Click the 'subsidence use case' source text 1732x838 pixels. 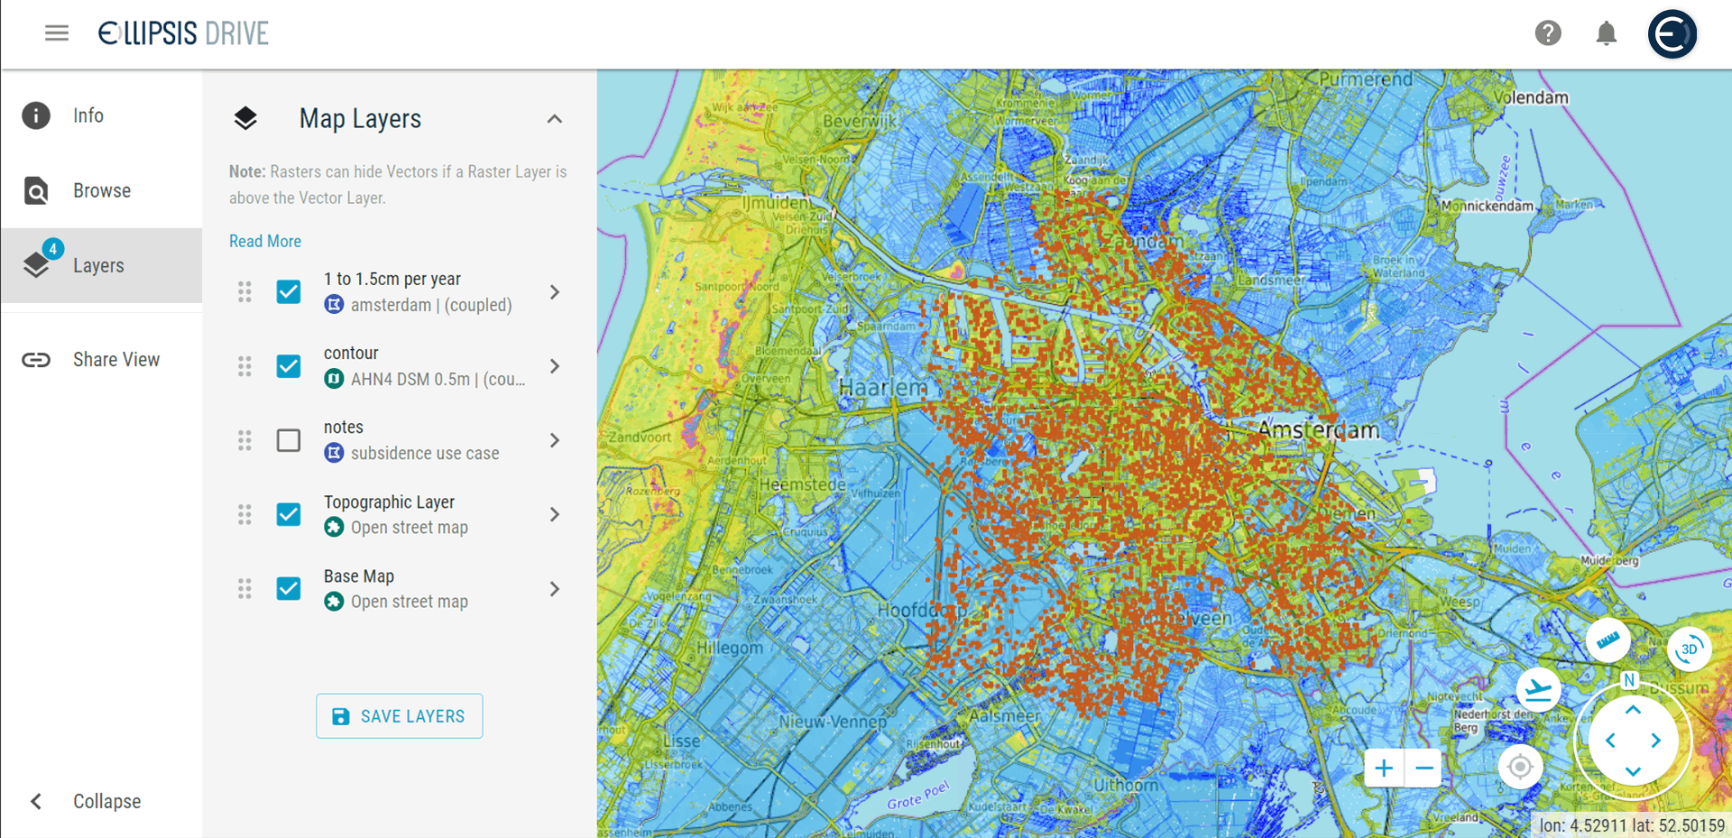click(425, 453)
